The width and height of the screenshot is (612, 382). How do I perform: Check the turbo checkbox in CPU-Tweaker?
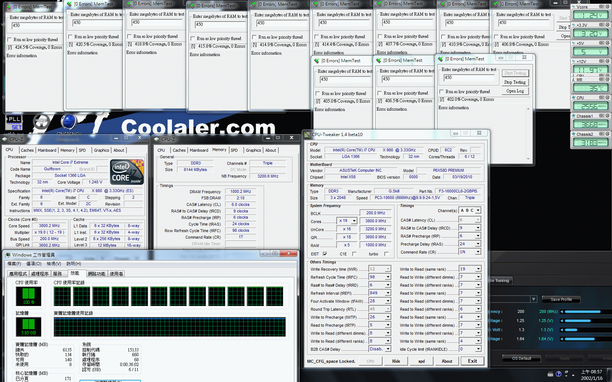tap(386, 254)
